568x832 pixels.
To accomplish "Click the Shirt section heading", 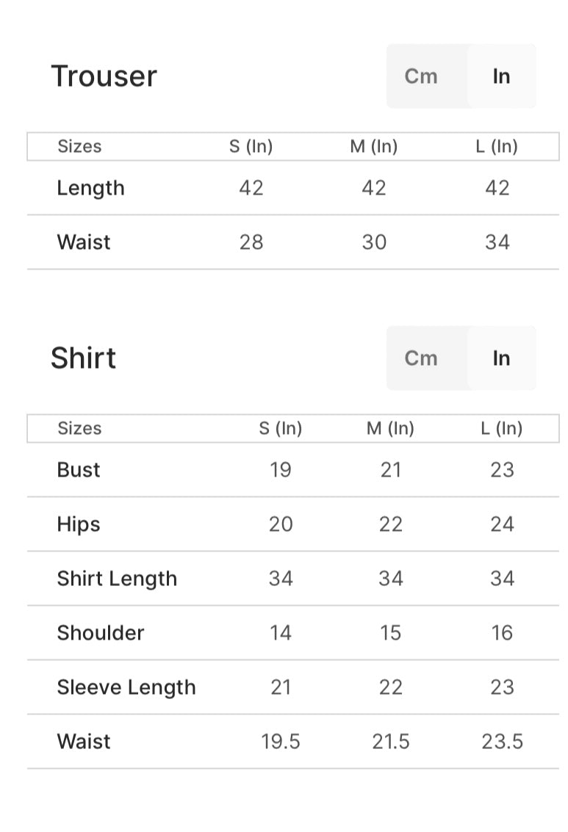I will [83, 358].
